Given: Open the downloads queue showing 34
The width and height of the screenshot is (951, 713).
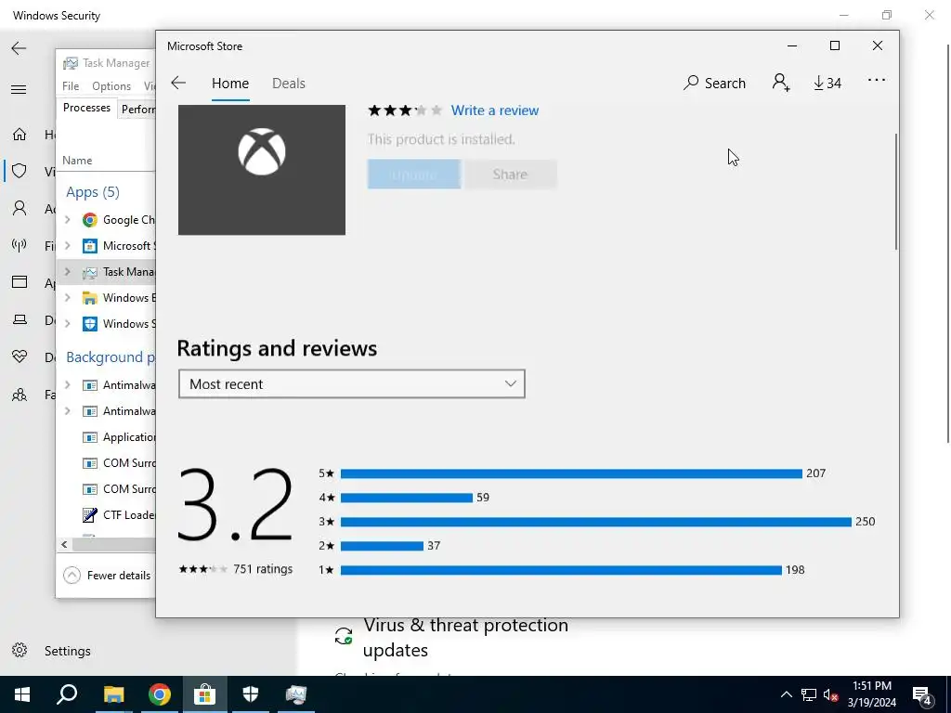Looking at the screenshot, I should [827, 83].
